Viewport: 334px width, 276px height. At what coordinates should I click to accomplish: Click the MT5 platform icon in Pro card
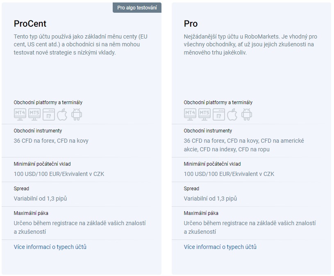[x=204, y=114]
